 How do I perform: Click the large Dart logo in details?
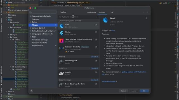click(x=105, y=20)
